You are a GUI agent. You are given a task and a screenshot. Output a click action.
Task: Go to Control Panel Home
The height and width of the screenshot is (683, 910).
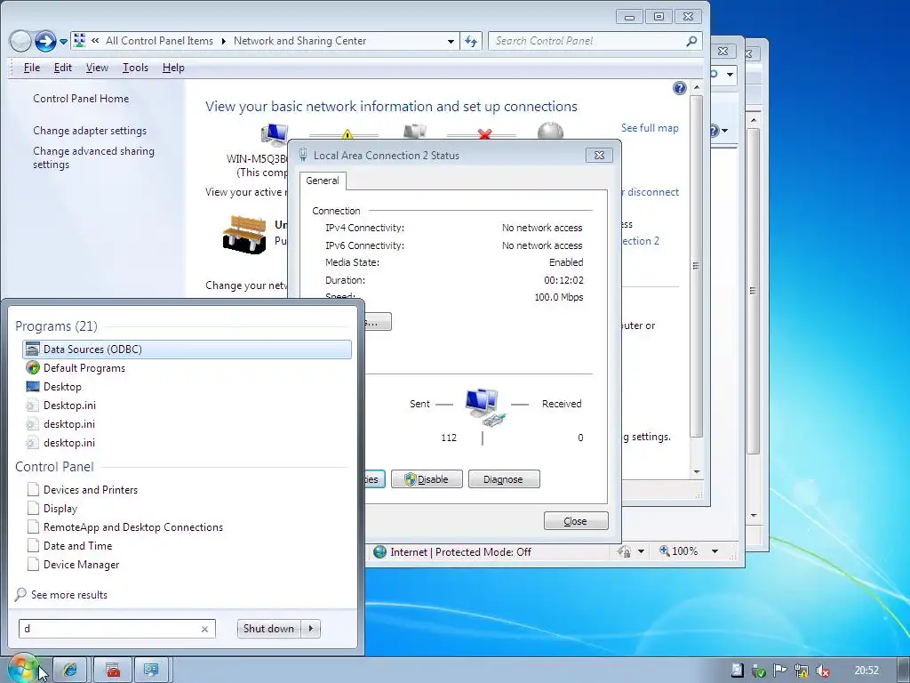pos(81,99)
